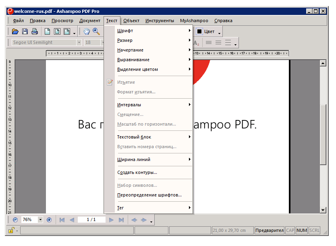Image resolution: width=336 pixels, height=246 pixels.
Task: Click the Print icon in toolbar
Action: (x=35, y=32)
